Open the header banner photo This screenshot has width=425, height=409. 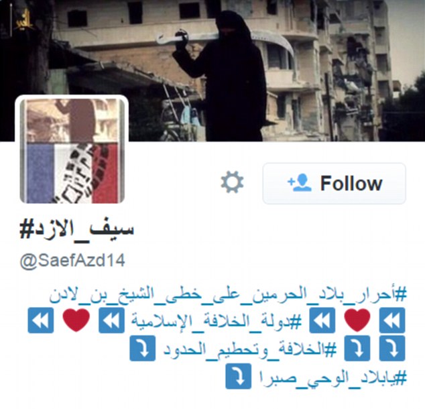coord(213,70)
